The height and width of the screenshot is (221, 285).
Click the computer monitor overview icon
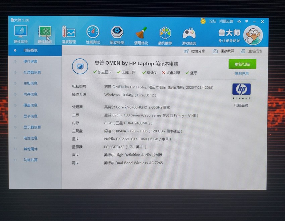click(80, 66)
